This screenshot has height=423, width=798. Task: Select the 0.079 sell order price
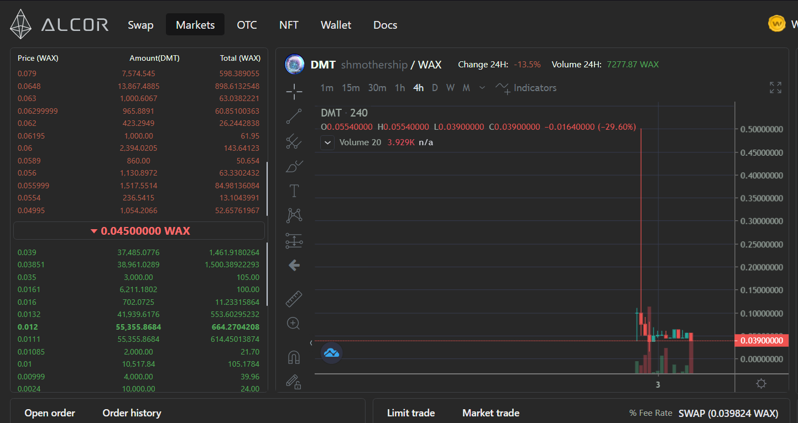(x=26, y=73)
